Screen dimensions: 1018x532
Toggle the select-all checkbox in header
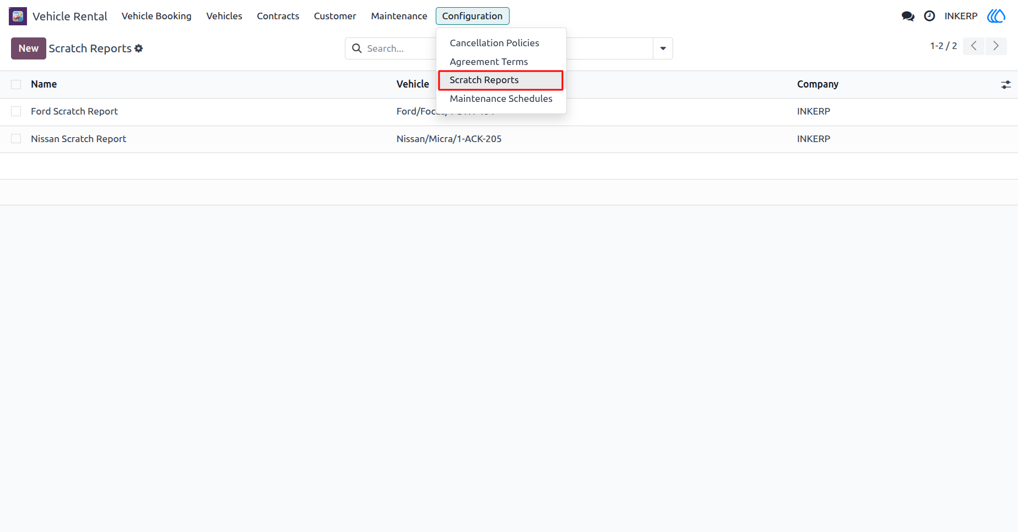(16, 84)
